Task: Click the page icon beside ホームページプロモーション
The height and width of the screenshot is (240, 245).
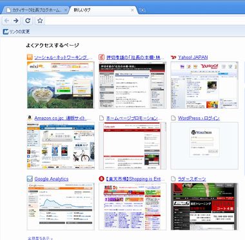Action: 101,118
